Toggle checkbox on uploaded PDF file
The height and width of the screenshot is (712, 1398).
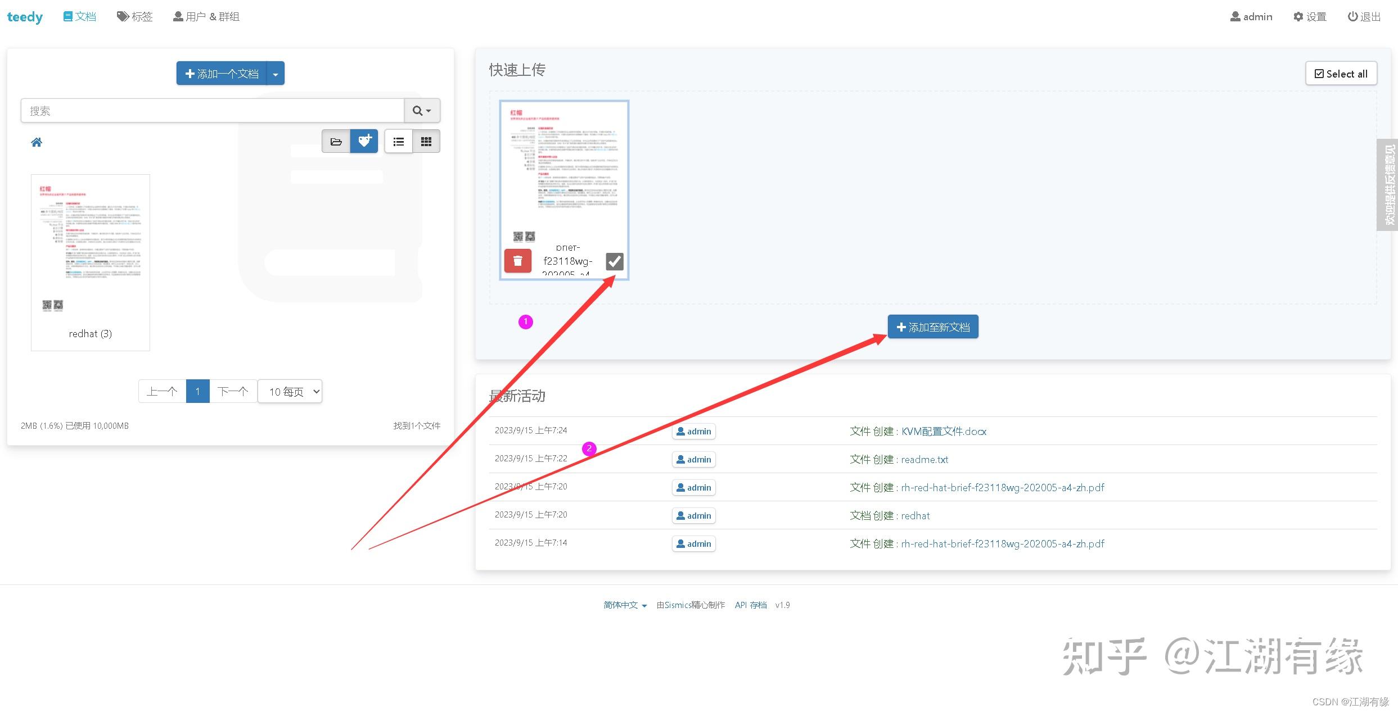tap(614, 261)
